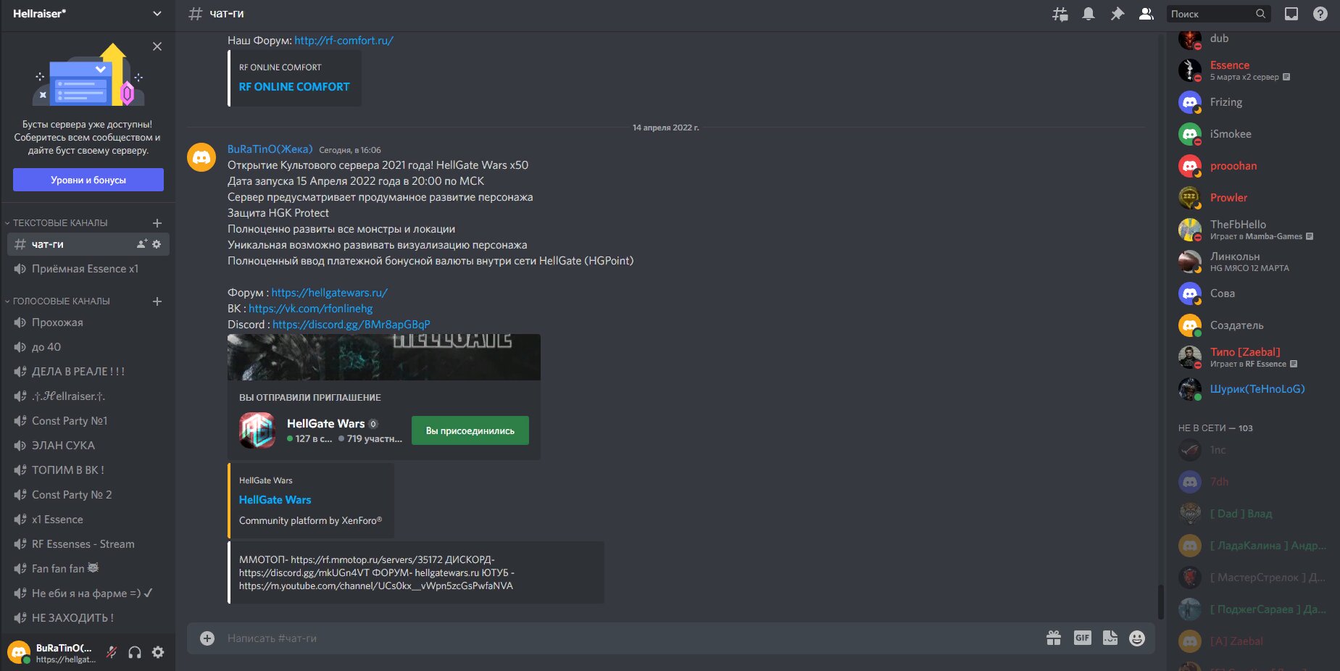Viewport: 1340px width, 671px height.
Task: Open member TheFbHello in member list
Action: coord(1254,230)
